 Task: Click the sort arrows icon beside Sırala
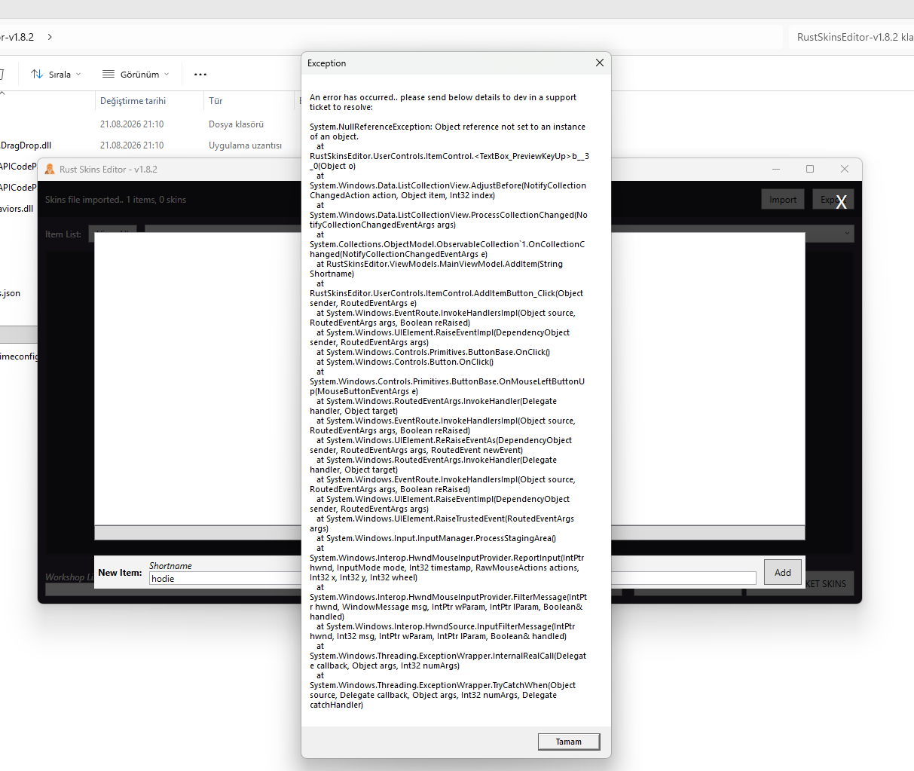tap(36, 74)
